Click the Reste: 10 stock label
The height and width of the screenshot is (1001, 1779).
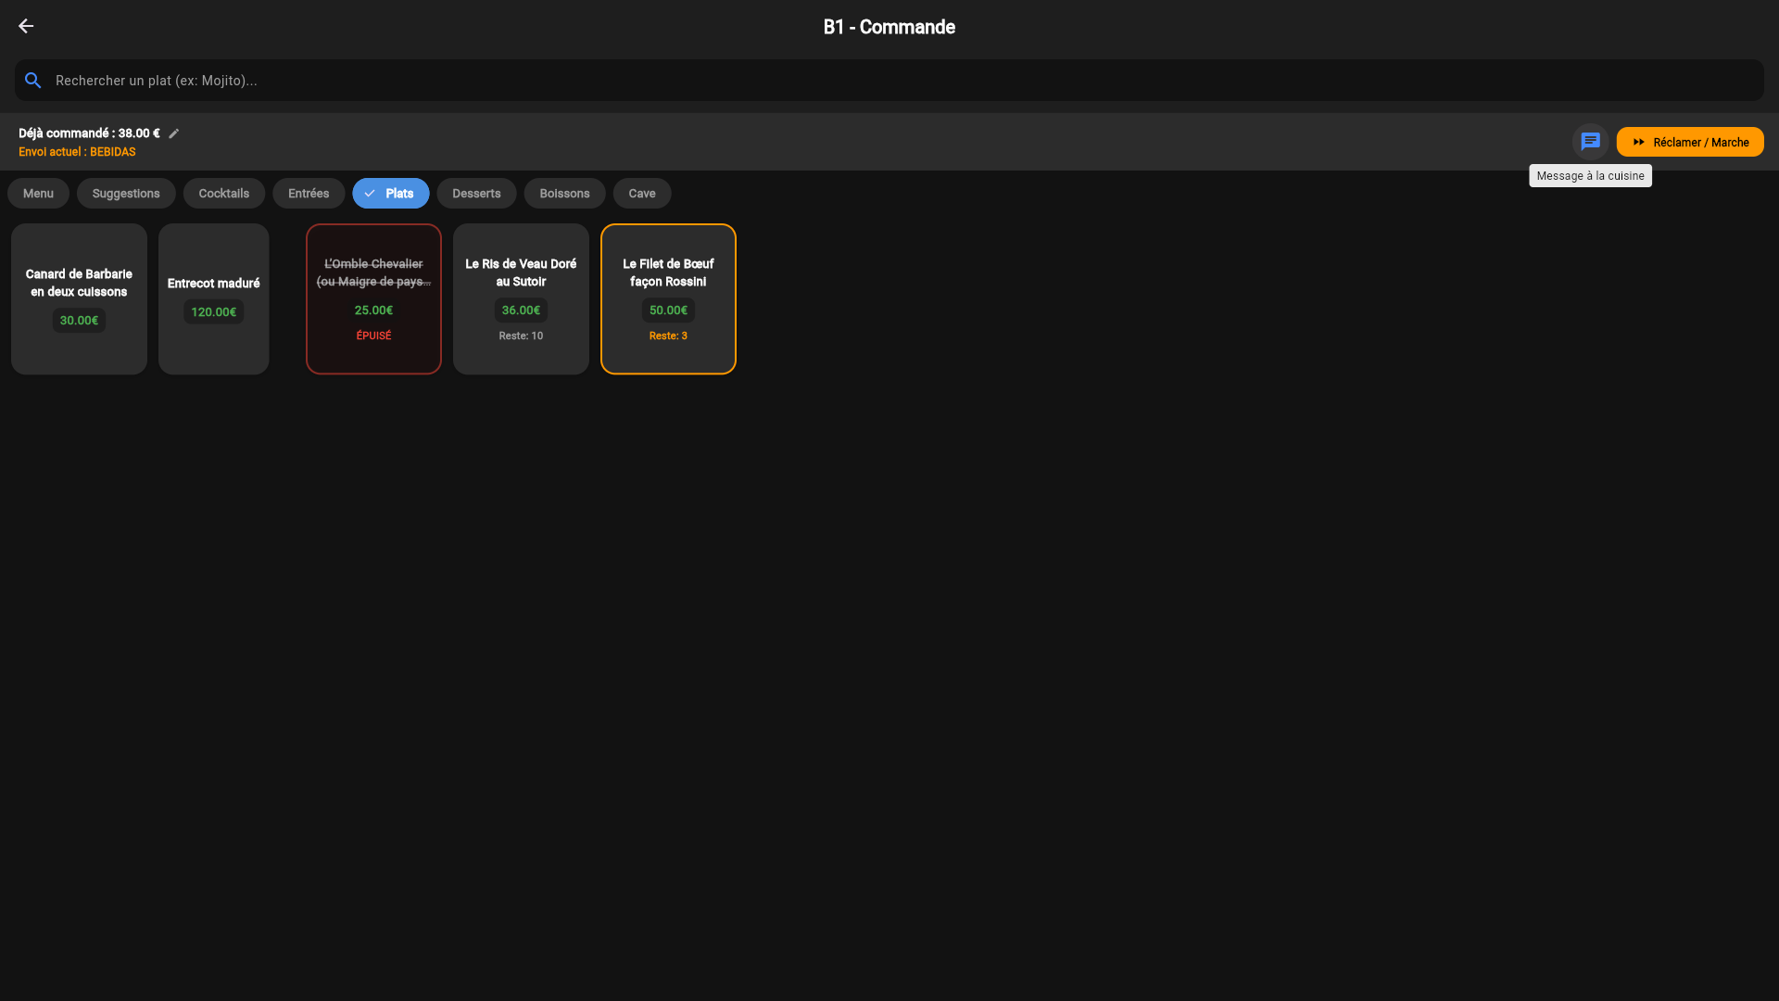[521, 336]
